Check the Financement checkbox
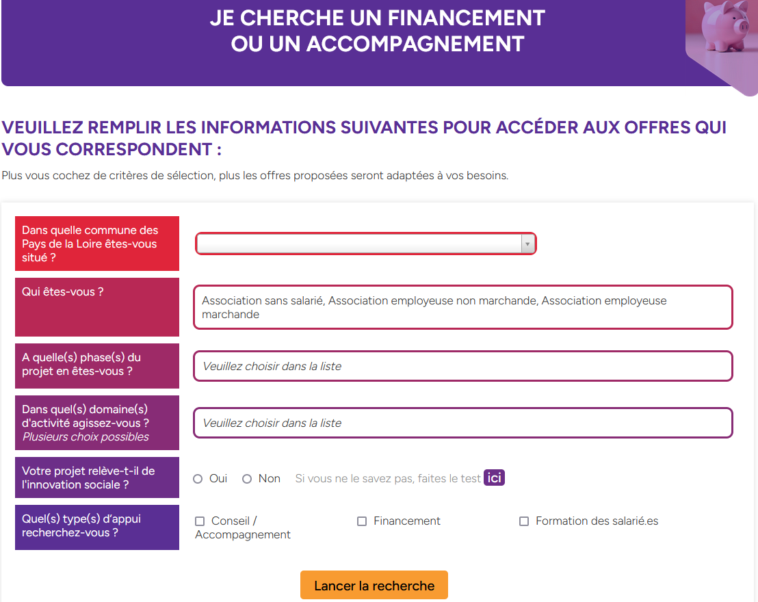 coord(362,521)
